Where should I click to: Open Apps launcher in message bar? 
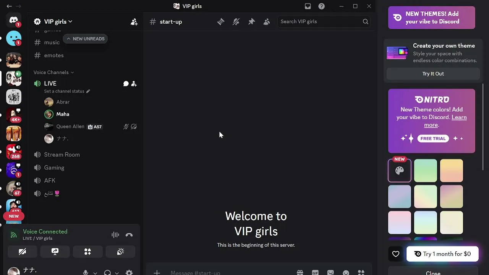click(361, 273)
